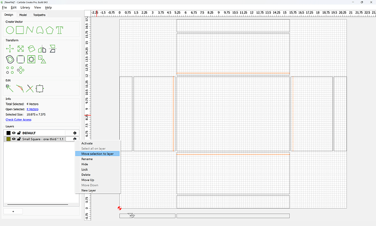Choose the Mirror transform tool
Image resolution: width=376 pixels, height=226 pixels.
[x=42, y=49]
